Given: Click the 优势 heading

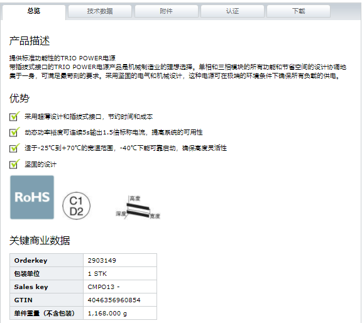Looking at the screenshot, I should click(19, 98).
